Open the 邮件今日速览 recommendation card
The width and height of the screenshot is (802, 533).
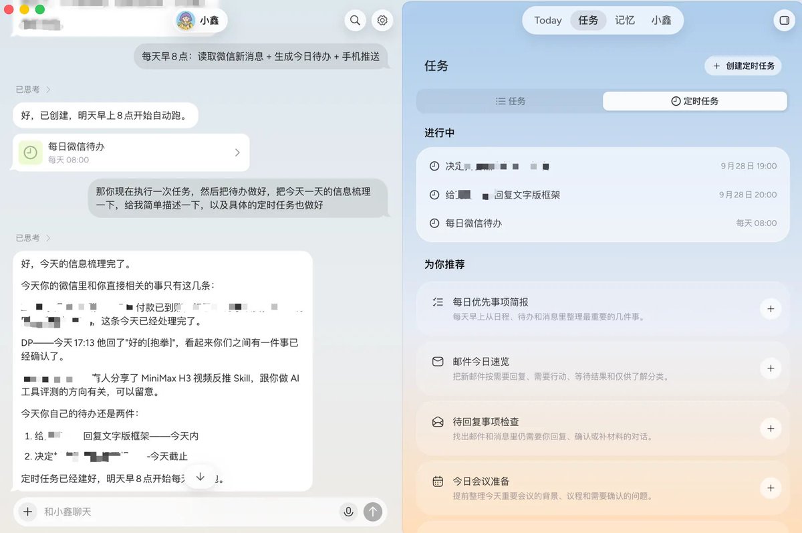[603, 368]
